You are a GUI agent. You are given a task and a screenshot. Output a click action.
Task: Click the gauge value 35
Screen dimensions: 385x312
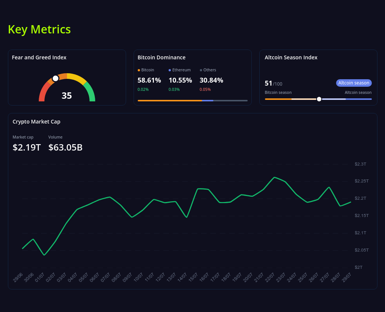pyautogui.click(x=67, y=95)
